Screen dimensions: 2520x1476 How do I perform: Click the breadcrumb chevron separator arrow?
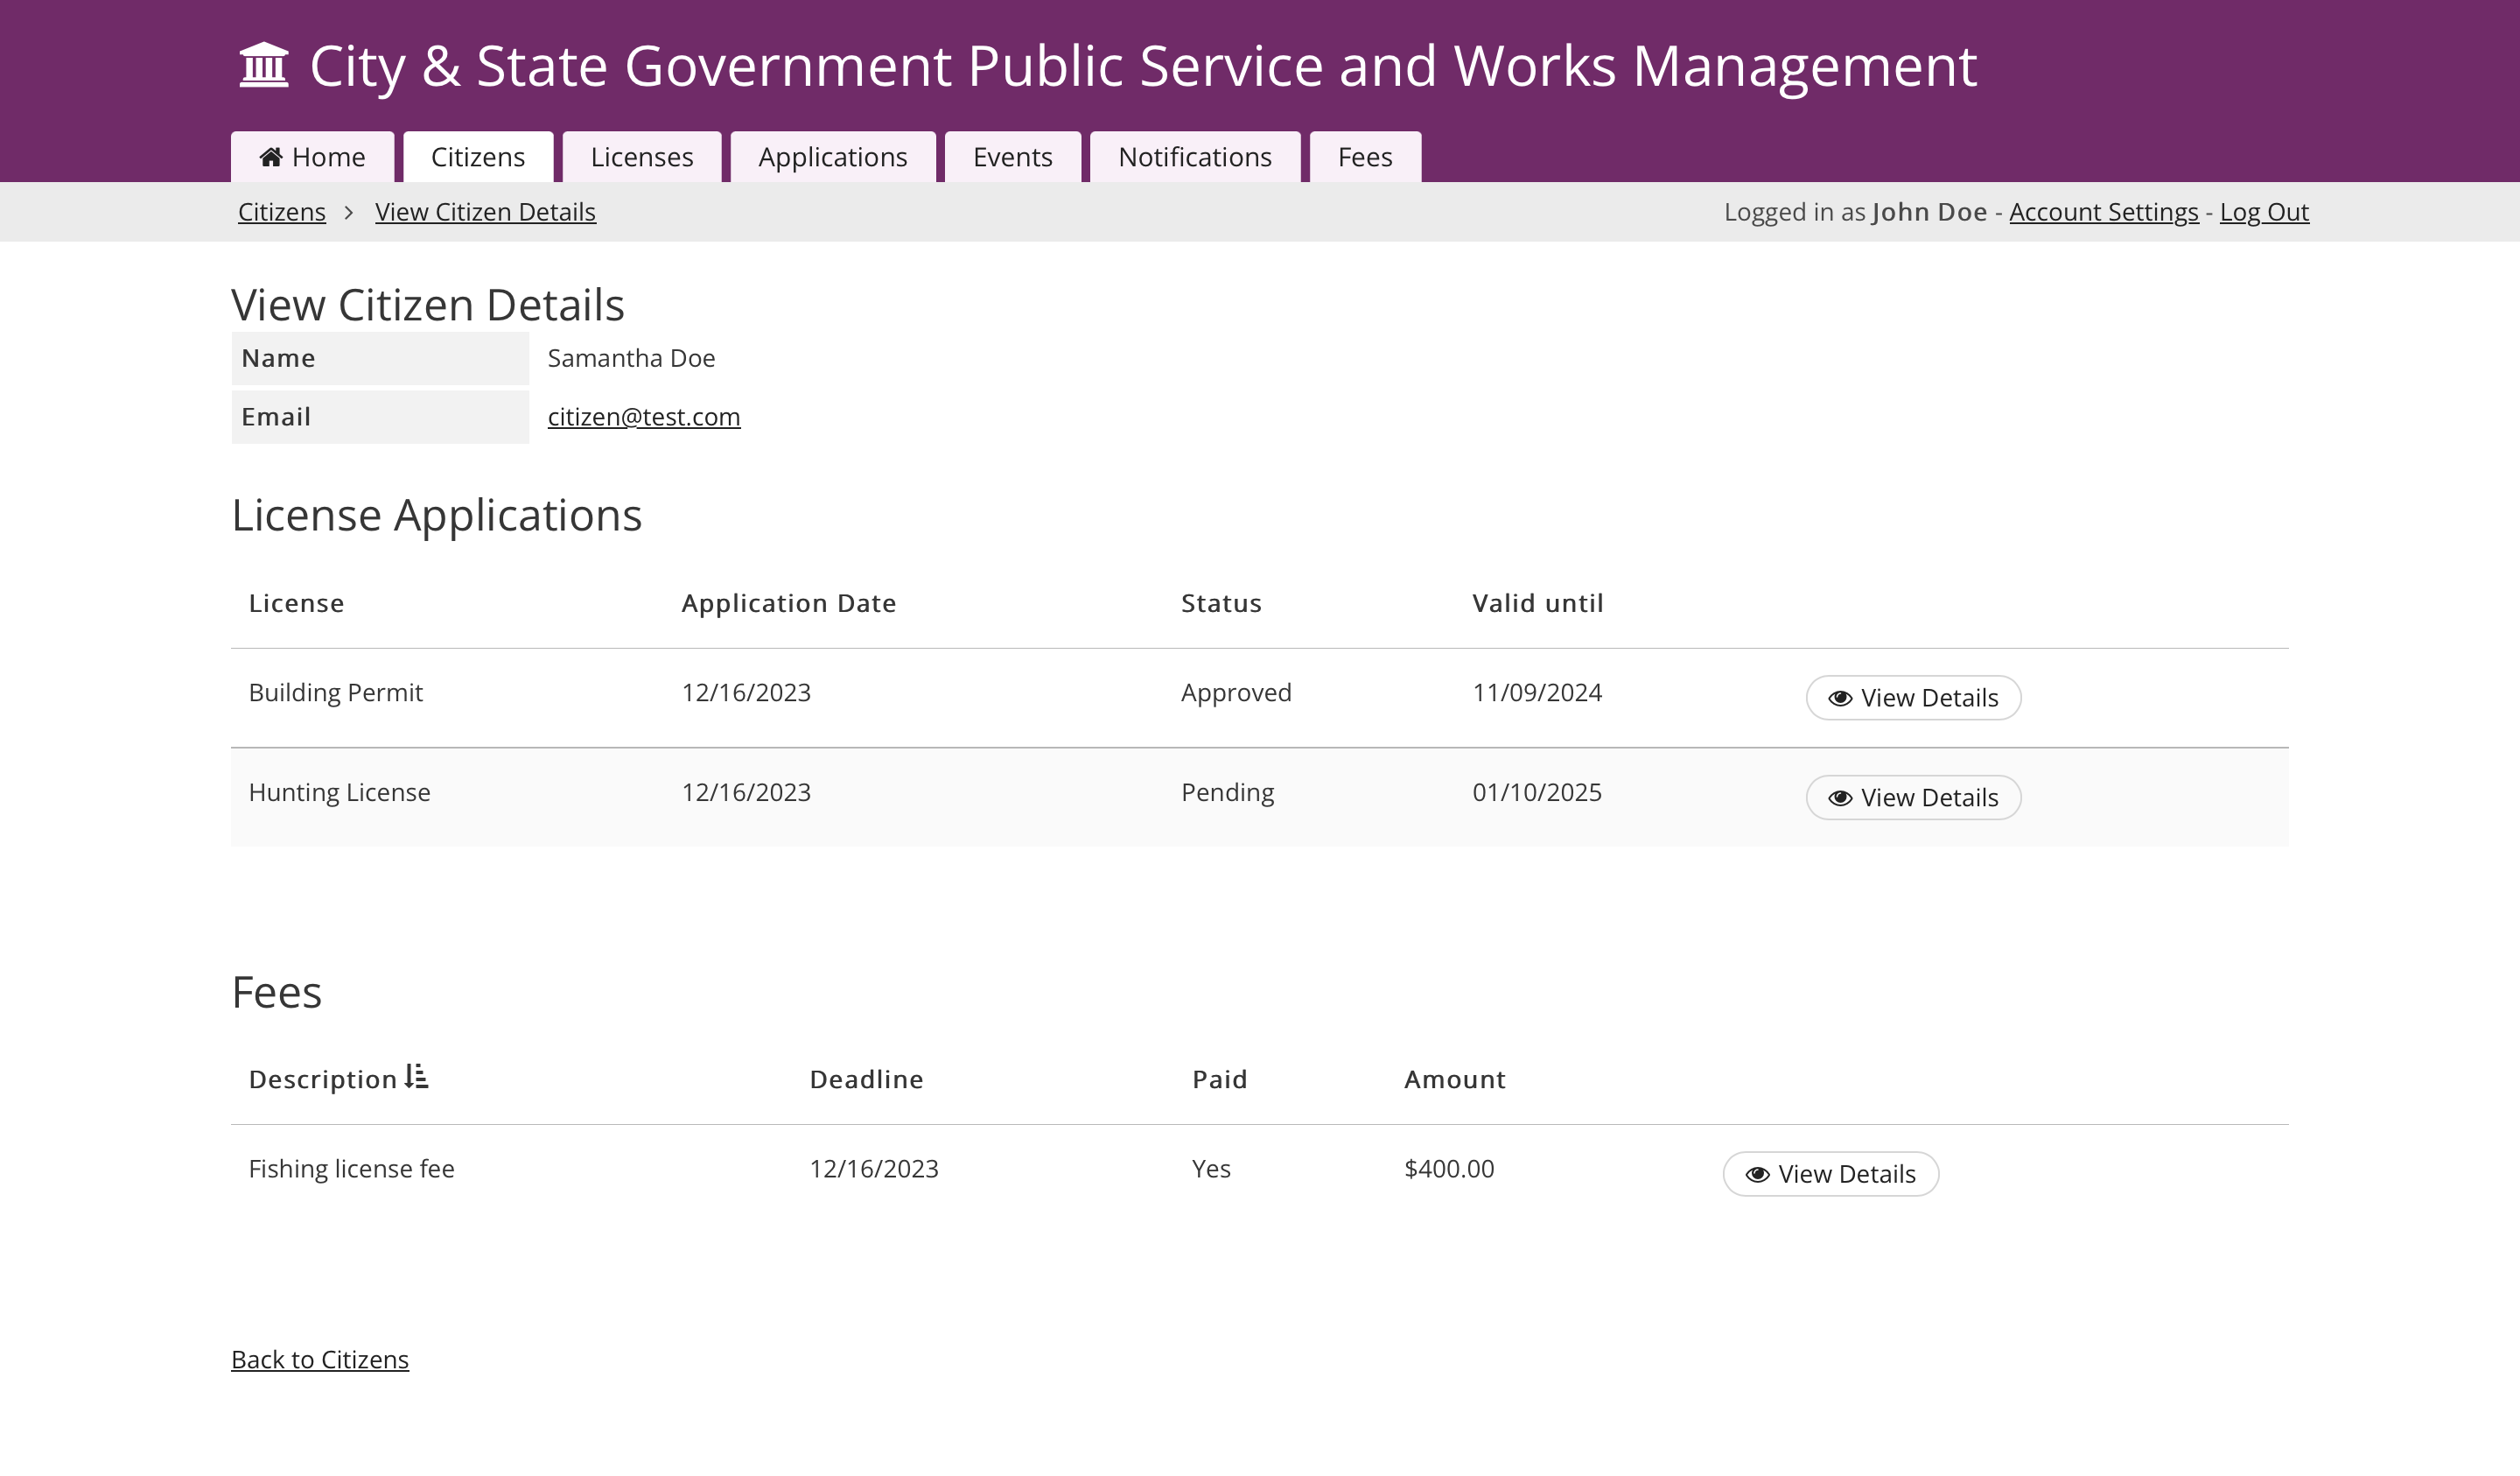click(x=349, y=213)
